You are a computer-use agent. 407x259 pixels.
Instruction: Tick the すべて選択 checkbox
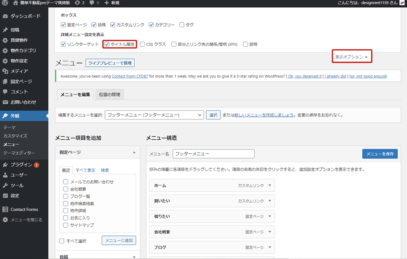pos(62,241)
